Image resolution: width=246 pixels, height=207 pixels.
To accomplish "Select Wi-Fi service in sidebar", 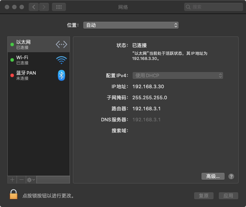I will (39, 60).
